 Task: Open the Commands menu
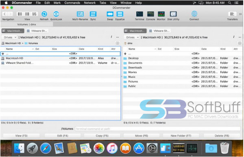72,3
